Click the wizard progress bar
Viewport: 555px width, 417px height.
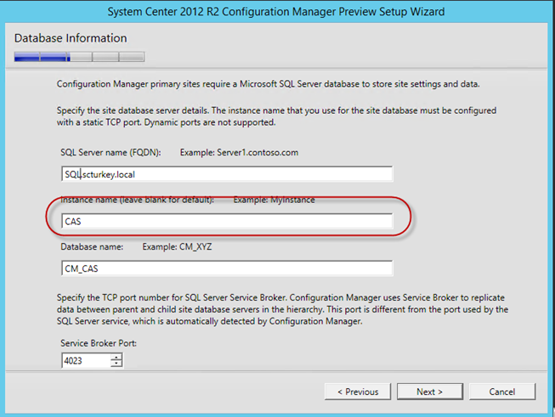coord(79,57)
